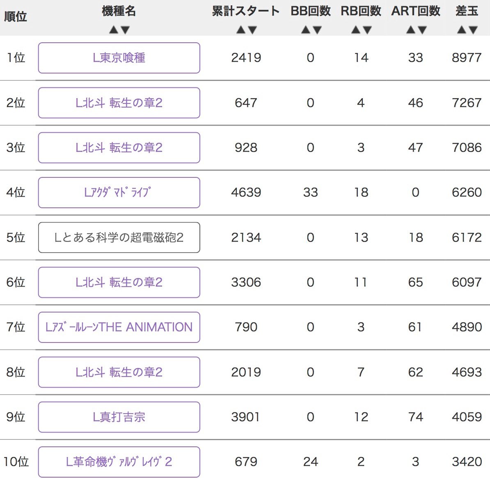The image size is (490, 478).
Task: Click 差玉 value 3420
Action: coord(467,462)
